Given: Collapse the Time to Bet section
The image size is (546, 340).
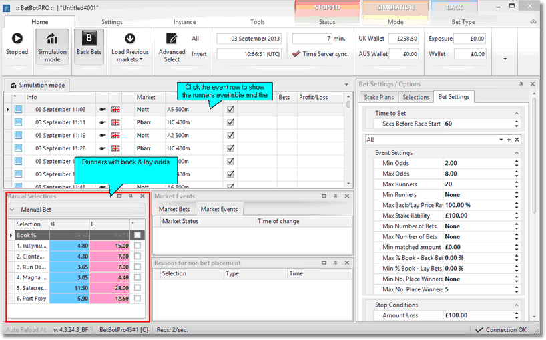Looking at the screenshot, I should (x=517, y=113).
